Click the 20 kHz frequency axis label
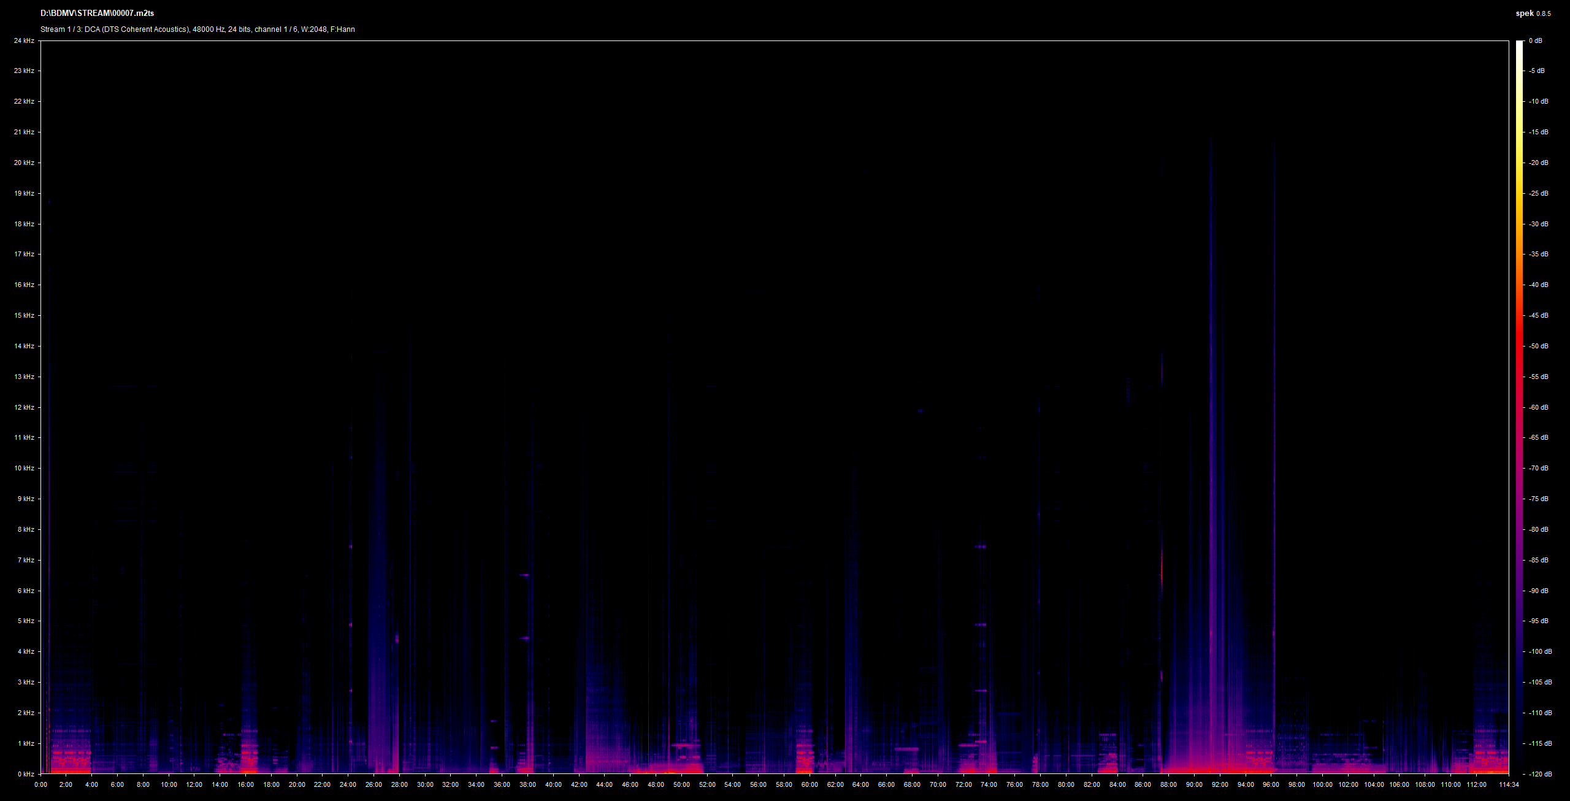This screenshot has height=801, width=1570. click(25, 163)
